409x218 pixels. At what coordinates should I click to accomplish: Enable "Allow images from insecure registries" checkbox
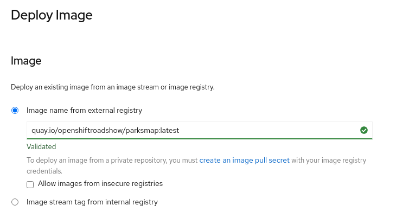pos(30,184)
